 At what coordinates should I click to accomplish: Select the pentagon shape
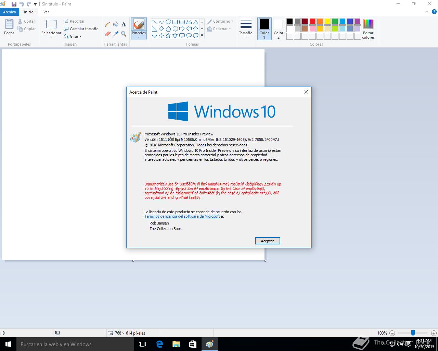(x=168, y=29)
